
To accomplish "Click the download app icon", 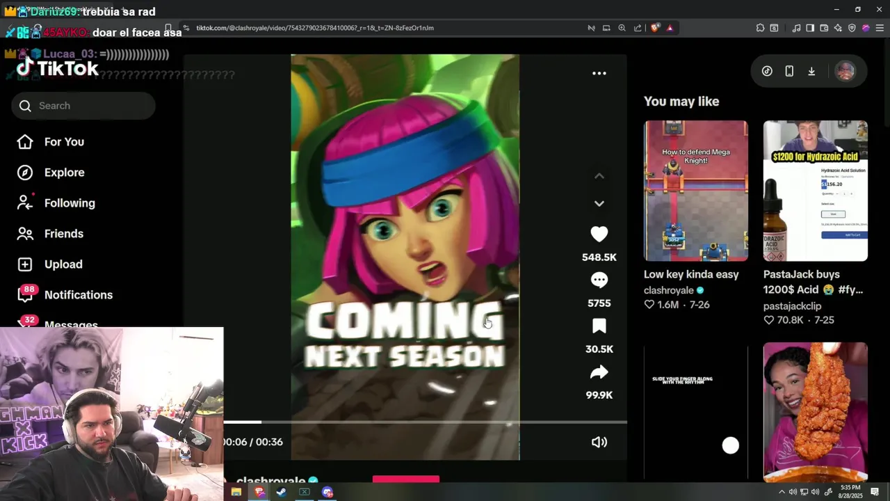I will click(x=811, y=71).
